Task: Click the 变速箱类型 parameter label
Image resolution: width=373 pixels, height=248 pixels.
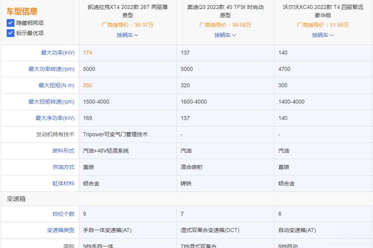Action: coord(61,230)
